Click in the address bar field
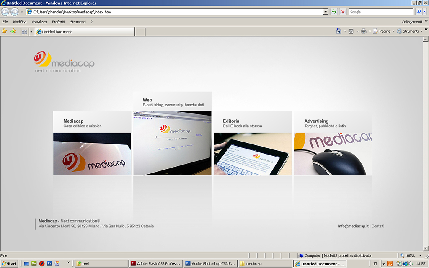 tap(175, 12)
